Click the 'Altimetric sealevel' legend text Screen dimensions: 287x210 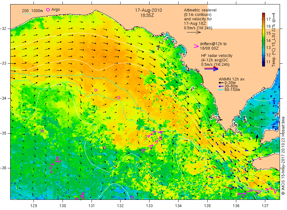(200, 10)
